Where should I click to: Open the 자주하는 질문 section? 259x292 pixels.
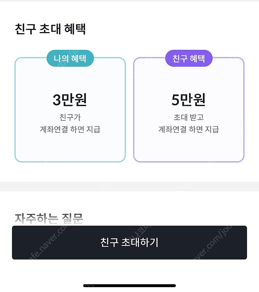[49, 219]
